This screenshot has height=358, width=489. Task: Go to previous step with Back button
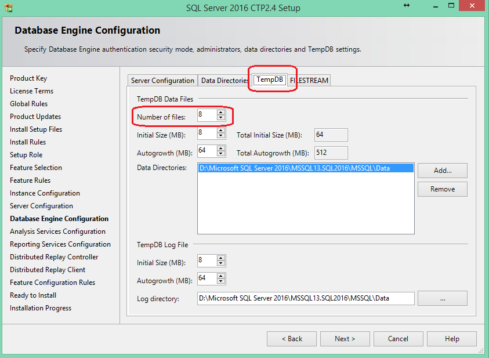click(x=292, y=339)
